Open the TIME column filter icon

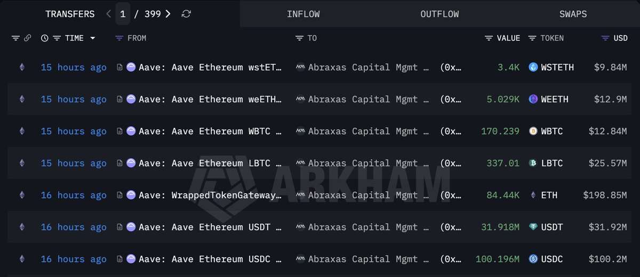click(57, 38)
